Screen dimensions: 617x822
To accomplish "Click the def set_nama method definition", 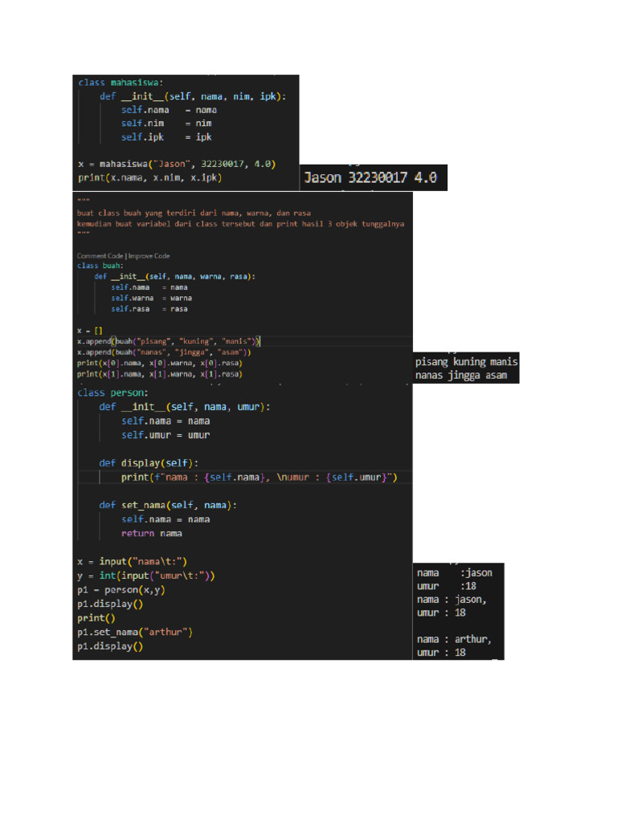I will [x=168, y=505].
